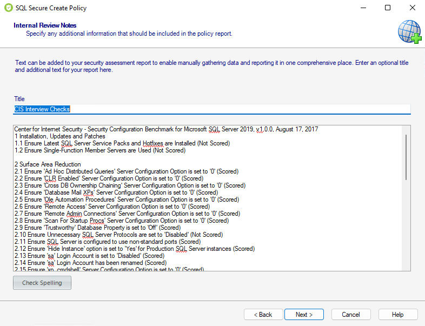The height and width of the screenshot is (326, 425).
Task: Proceed with the Next button
Action: point(303,315)
